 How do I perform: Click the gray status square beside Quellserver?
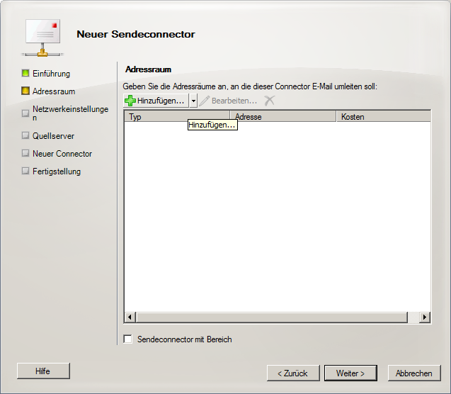tap(25, 135)
